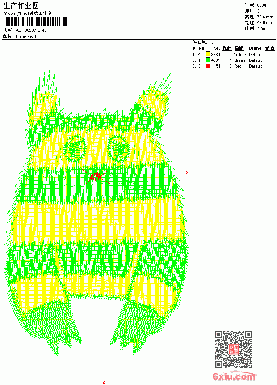
Task: Click the scale value 2.98
Action: tap(261, 29)
